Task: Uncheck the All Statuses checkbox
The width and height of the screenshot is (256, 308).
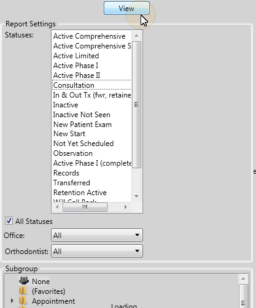Action: tap(9, 221)
